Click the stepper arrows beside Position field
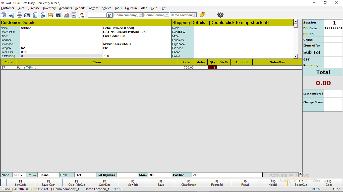 pos(300,175)
